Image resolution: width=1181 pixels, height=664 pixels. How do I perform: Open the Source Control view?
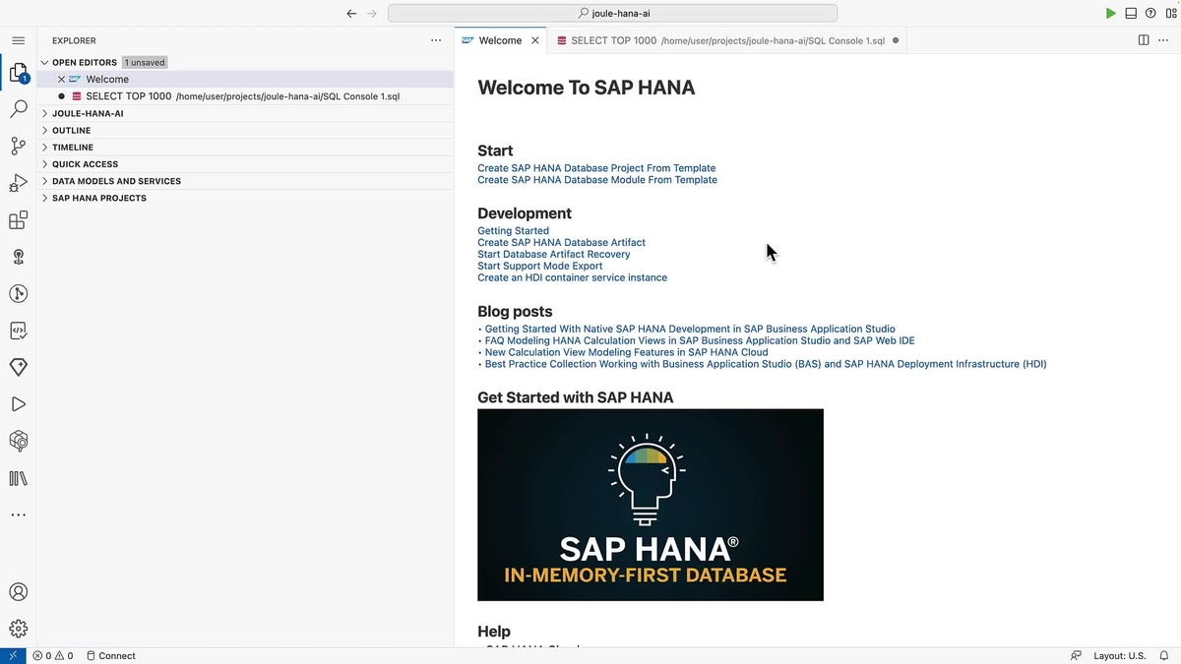[18, 146]
